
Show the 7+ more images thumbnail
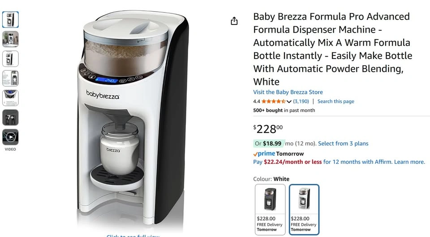point(10,117)
